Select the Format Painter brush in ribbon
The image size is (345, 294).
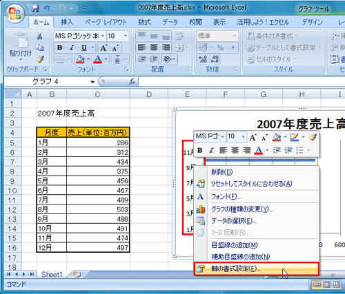pos(40,59)
